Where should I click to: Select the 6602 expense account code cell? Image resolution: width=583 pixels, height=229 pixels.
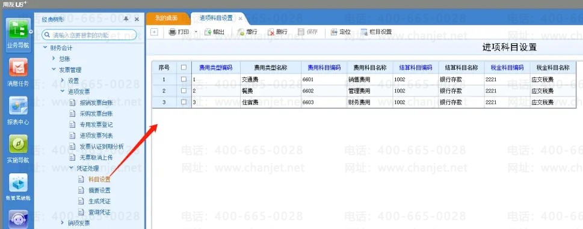pyautogui.click(x=324, y=91)
